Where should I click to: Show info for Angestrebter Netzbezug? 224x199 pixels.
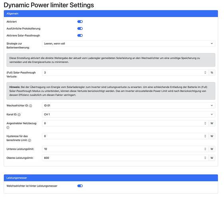pyautogui.click(x=8, y=127)
